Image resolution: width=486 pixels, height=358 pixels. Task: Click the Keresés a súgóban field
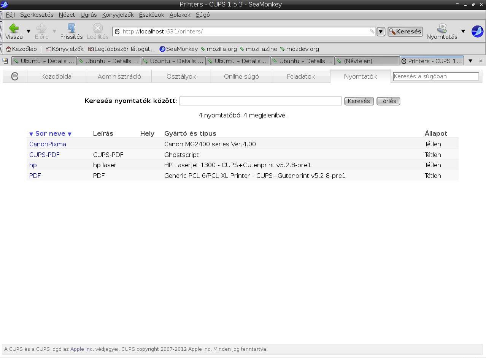click(436, 76)
